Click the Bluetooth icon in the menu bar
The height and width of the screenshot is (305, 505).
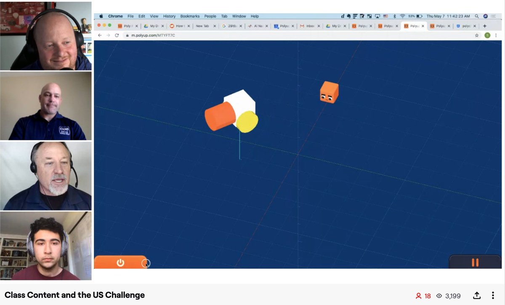(395, 16)
